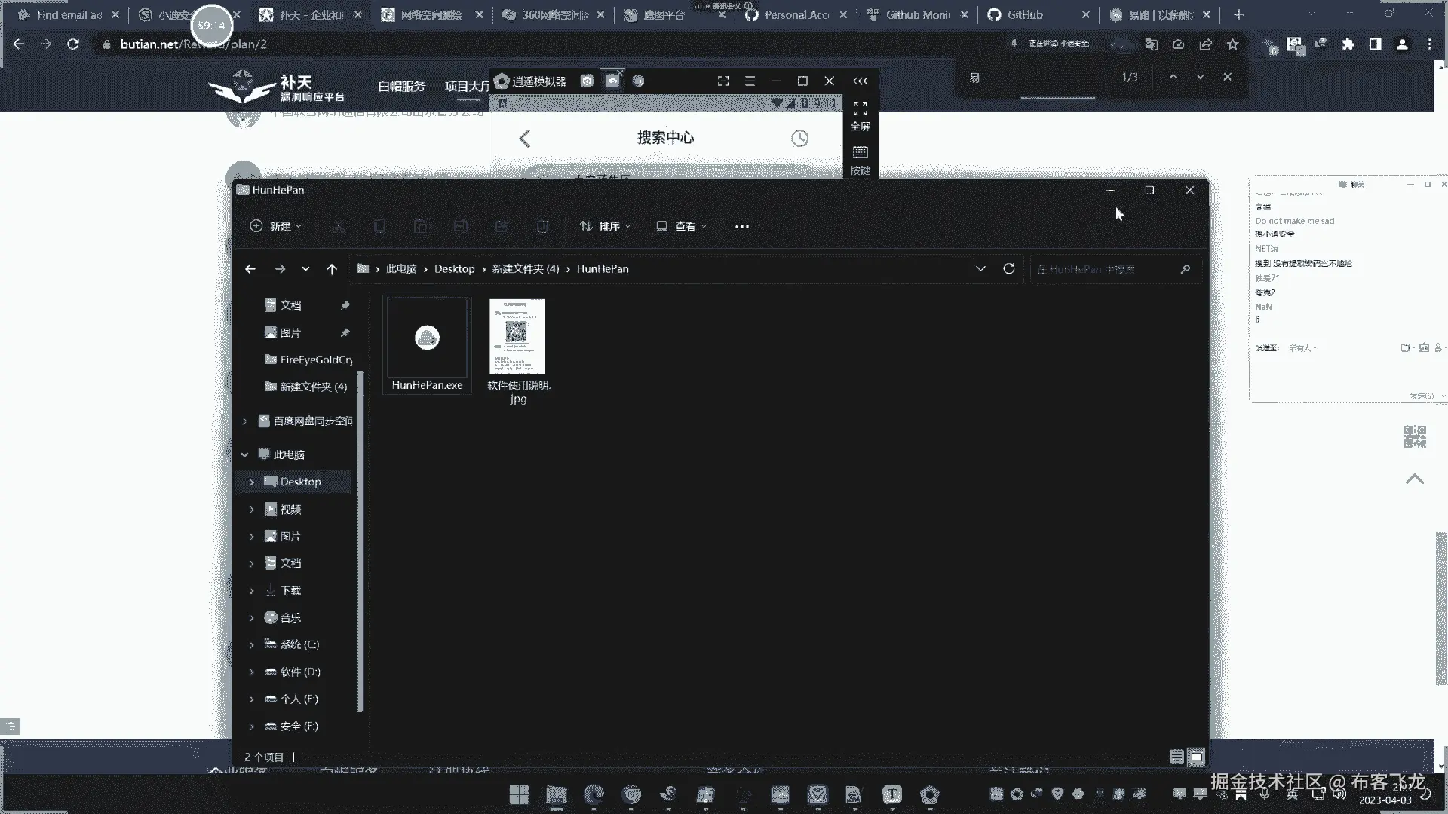Switch to the GitHub browser tab

coord(1024,14)
